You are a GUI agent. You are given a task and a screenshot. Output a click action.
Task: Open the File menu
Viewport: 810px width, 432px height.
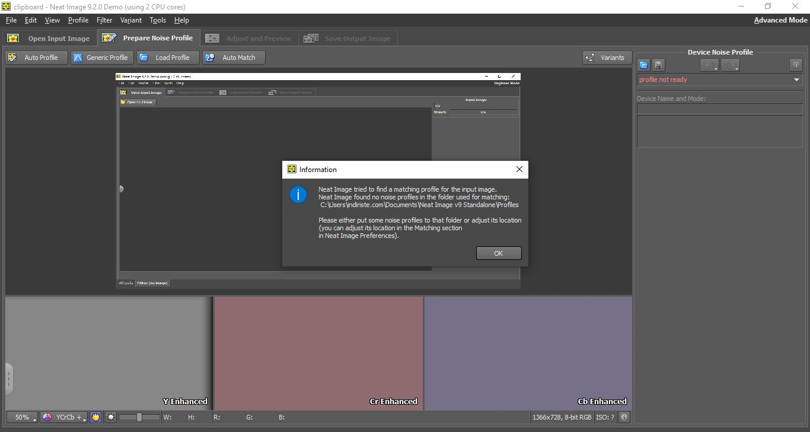tap(11, 20)
